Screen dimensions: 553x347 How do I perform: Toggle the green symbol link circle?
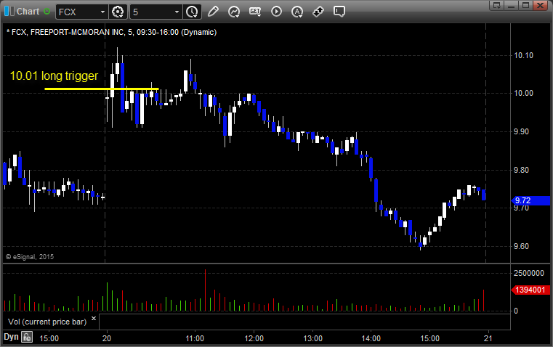47,12
